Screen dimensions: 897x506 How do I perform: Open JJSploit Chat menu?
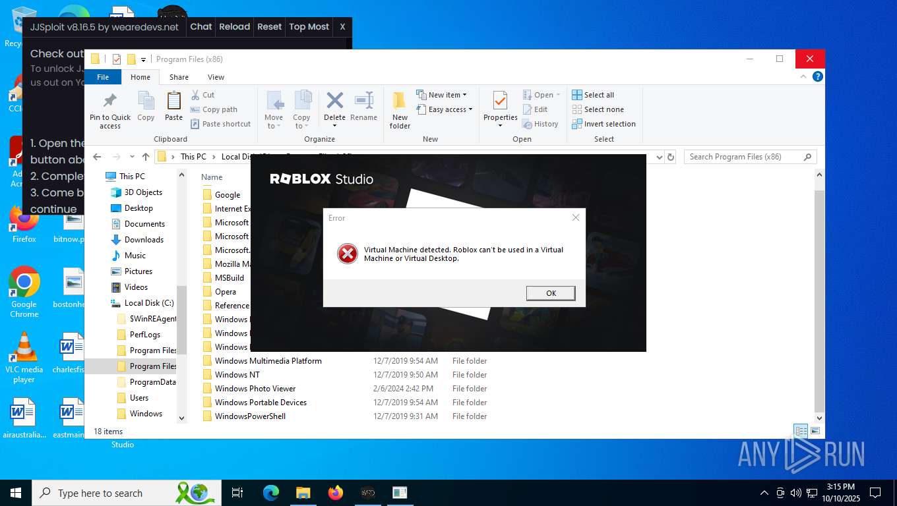pyautogui.click(x=201, y=27)
